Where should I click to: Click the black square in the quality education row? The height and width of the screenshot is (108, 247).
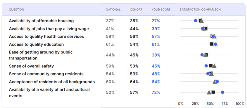211,44
